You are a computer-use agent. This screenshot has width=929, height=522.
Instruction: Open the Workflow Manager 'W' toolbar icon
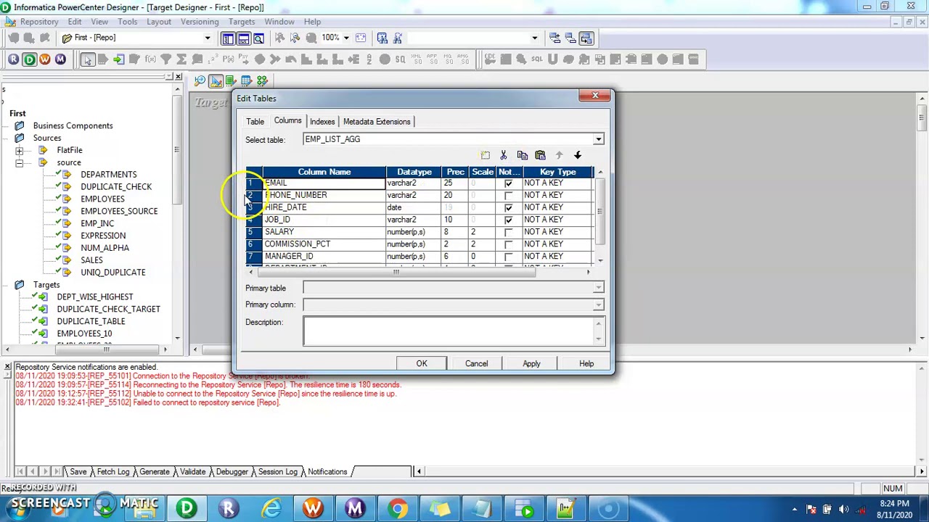point(45,59)
